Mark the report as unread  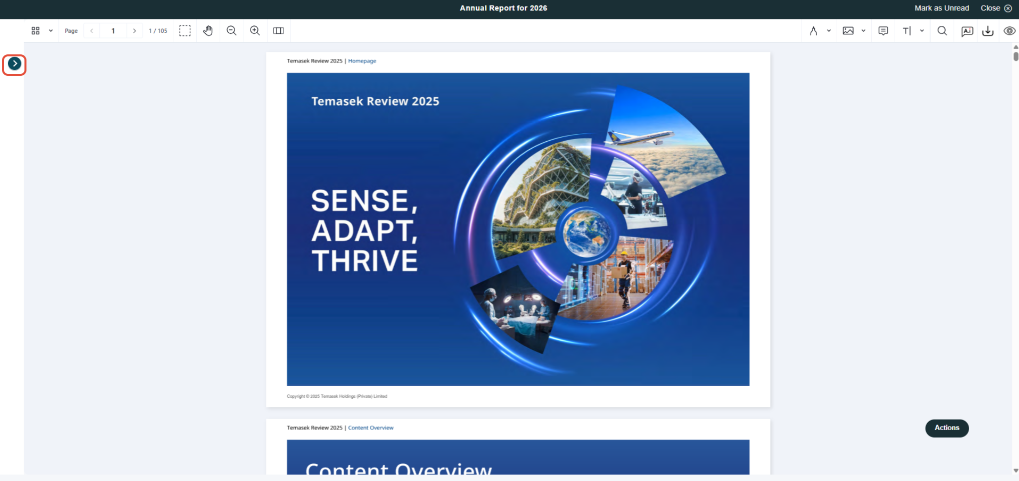(x=942, y=8)
